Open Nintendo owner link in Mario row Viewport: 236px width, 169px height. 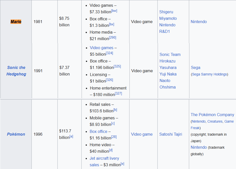pos(199,22)
